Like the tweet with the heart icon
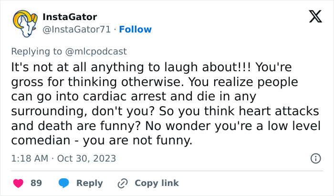Image resolution: width=334 pixels, height=196 pixels. (x=19, y=183)
